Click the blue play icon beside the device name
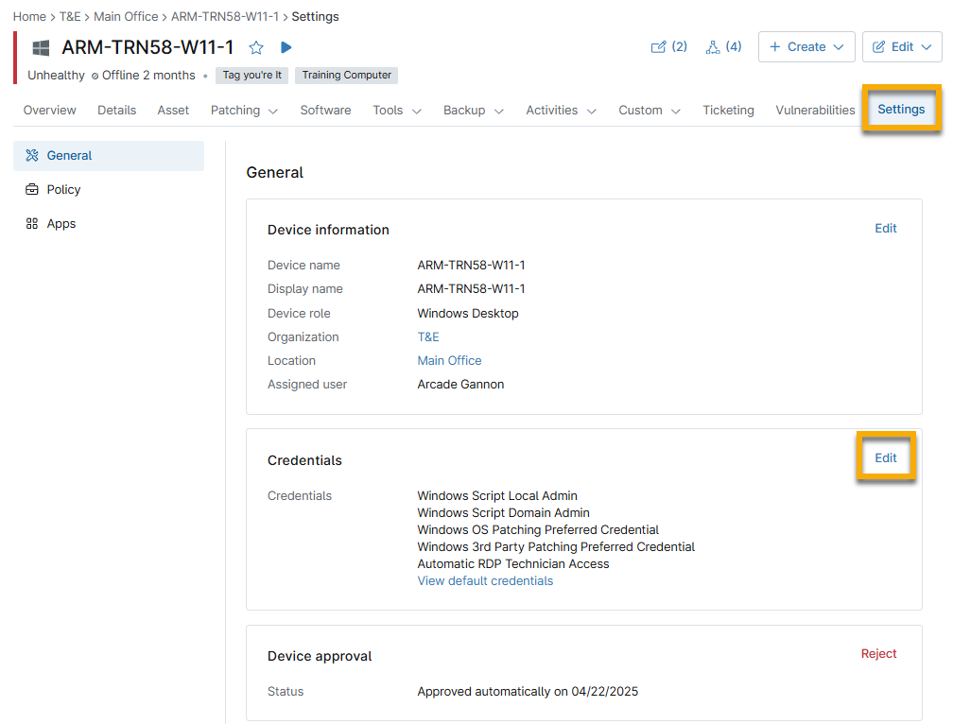953x724 pixels. pyautogui.click(x=286, y=46)
